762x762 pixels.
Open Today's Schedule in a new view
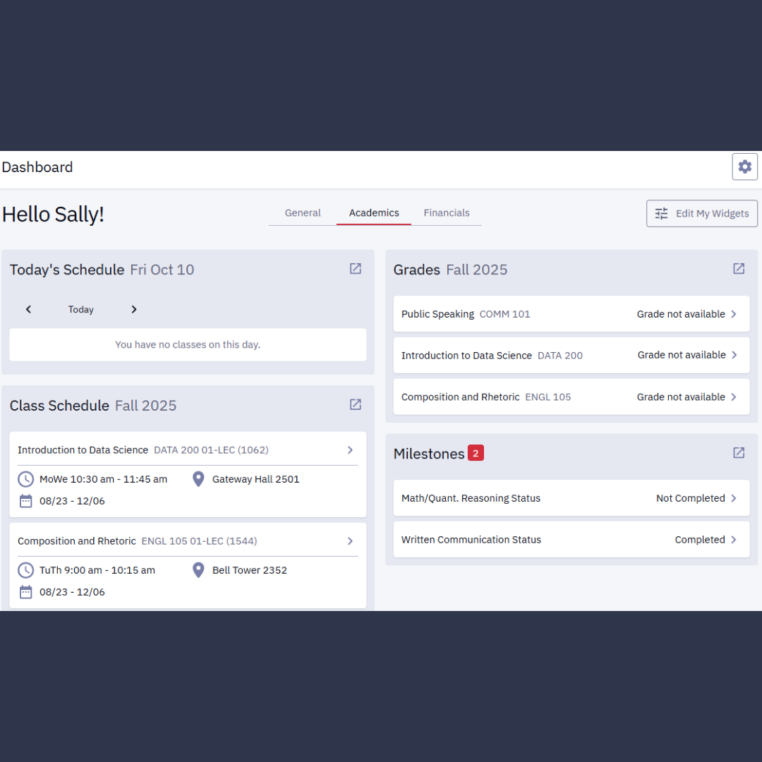click(x=355, y=268)
